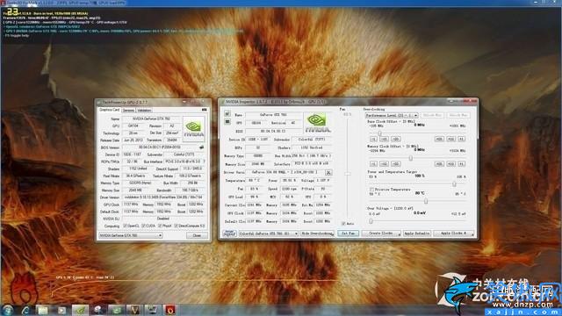Screen dimensions: 562x316
Task: Click memory clock offset -20 button
Action: point(396,164)
